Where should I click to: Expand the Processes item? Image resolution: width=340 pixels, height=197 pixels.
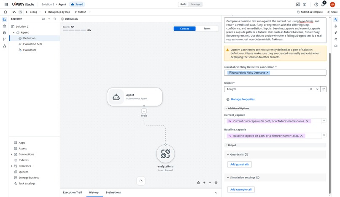[11, 166]
